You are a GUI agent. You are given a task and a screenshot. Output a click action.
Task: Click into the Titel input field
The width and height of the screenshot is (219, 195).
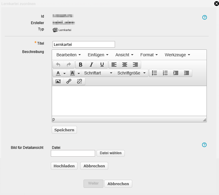pyautogui.click(x=83, y=44)
